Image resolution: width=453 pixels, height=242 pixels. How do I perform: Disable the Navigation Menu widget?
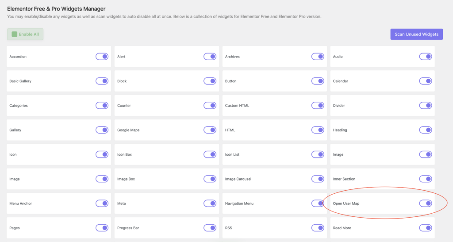coord(318,204)
